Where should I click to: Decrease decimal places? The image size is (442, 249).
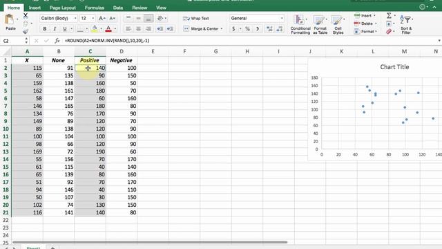point(279,29)
